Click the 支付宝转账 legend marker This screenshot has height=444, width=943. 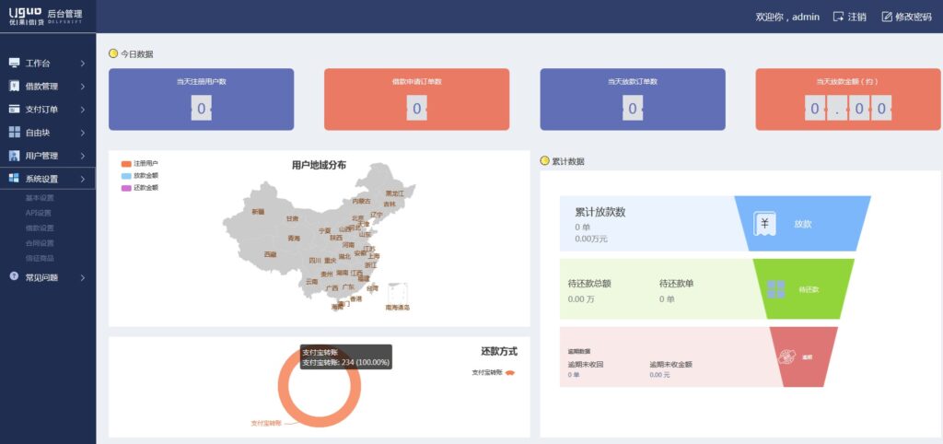coord(510,373)
